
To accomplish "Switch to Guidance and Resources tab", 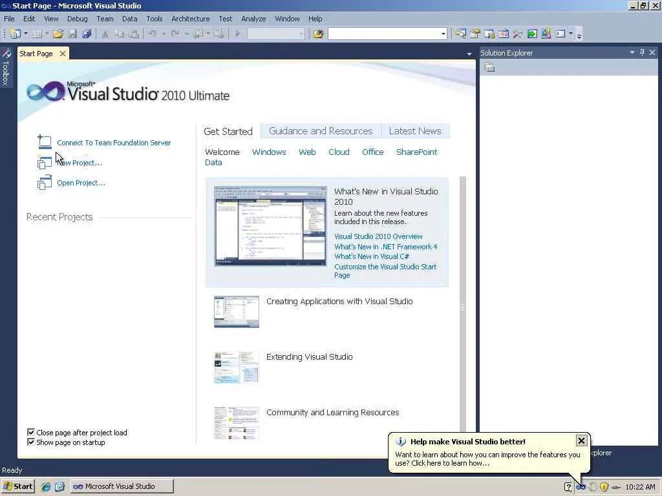I will point(321,130).
